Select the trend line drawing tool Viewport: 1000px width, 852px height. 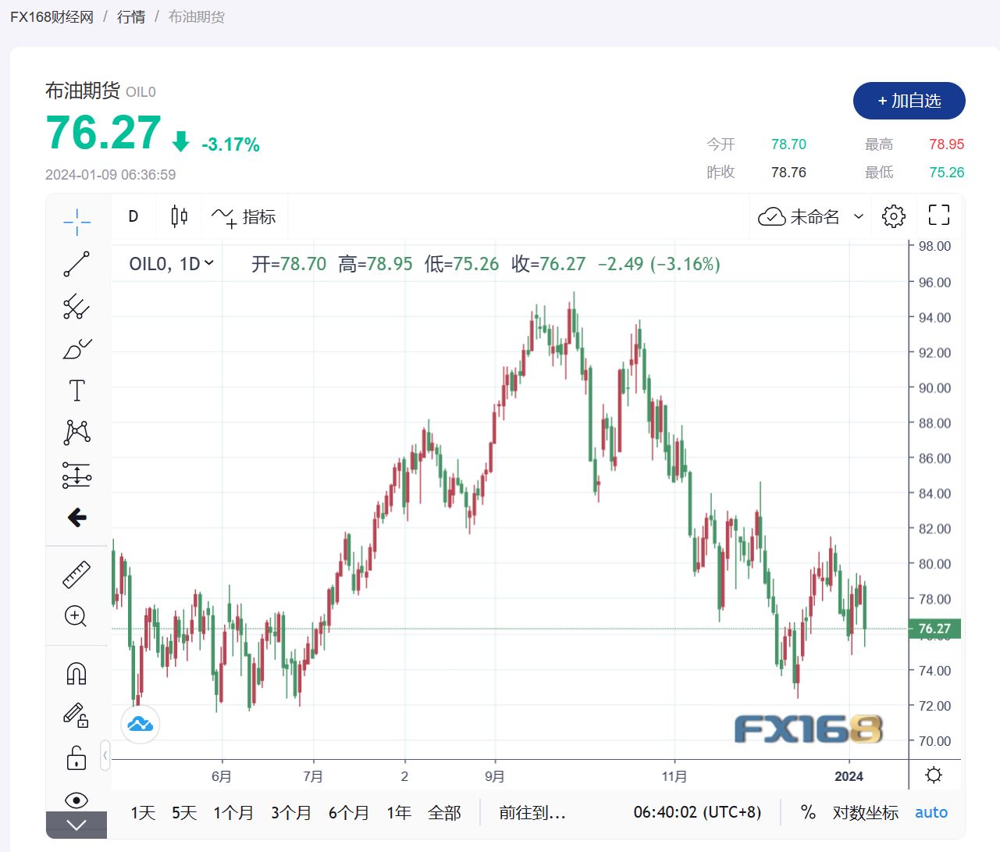[x=77, y=264]
